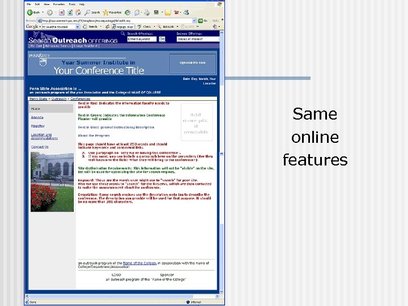Click the Agenda navigation link
The width and height of the screenshot is (408, 306).
[37, 117]
